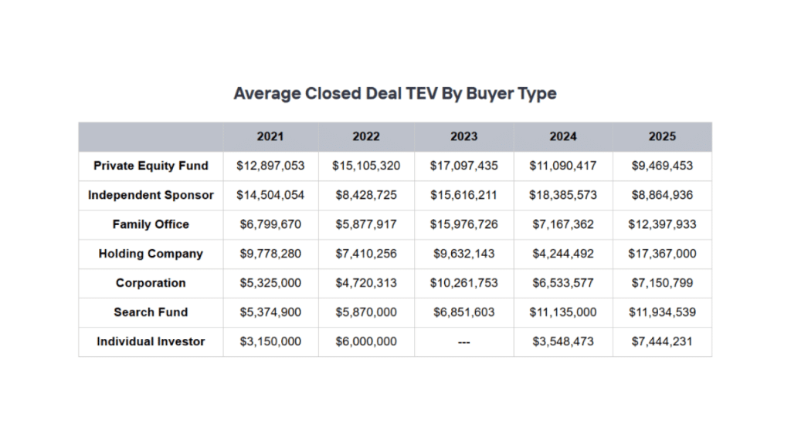Click the Family Office row label
791x444 pixels.
coord(151,224)
